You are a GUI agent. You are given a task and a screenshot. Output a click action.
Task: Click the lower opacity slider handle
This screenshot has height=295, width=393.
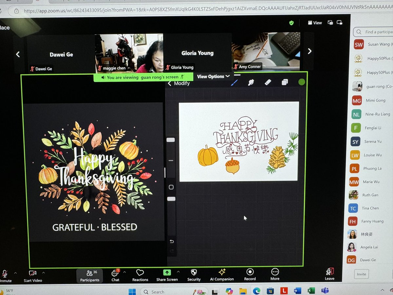(x=171, y=199)
